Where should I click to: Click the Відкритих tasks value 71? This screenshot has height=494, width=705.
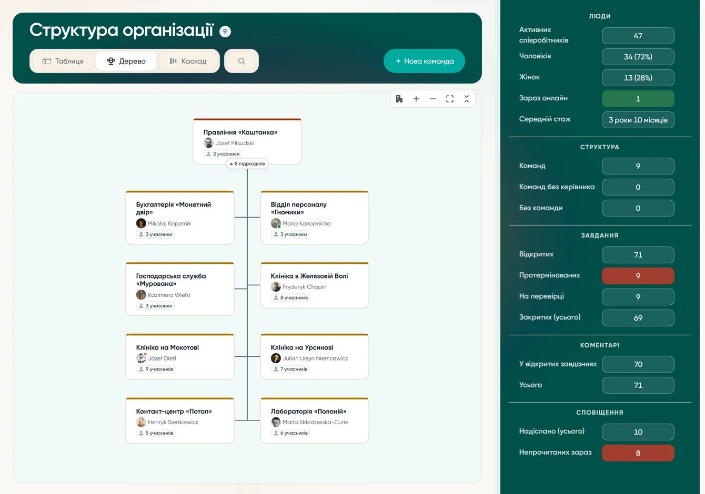pos(638,255)
